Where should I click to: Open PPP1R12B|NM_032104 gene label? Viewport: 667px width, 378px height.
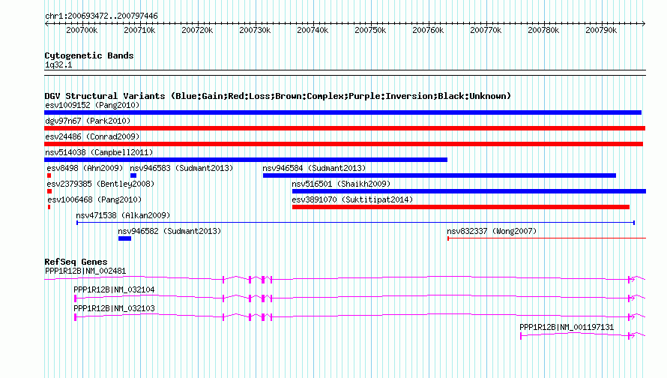point(114,290)
